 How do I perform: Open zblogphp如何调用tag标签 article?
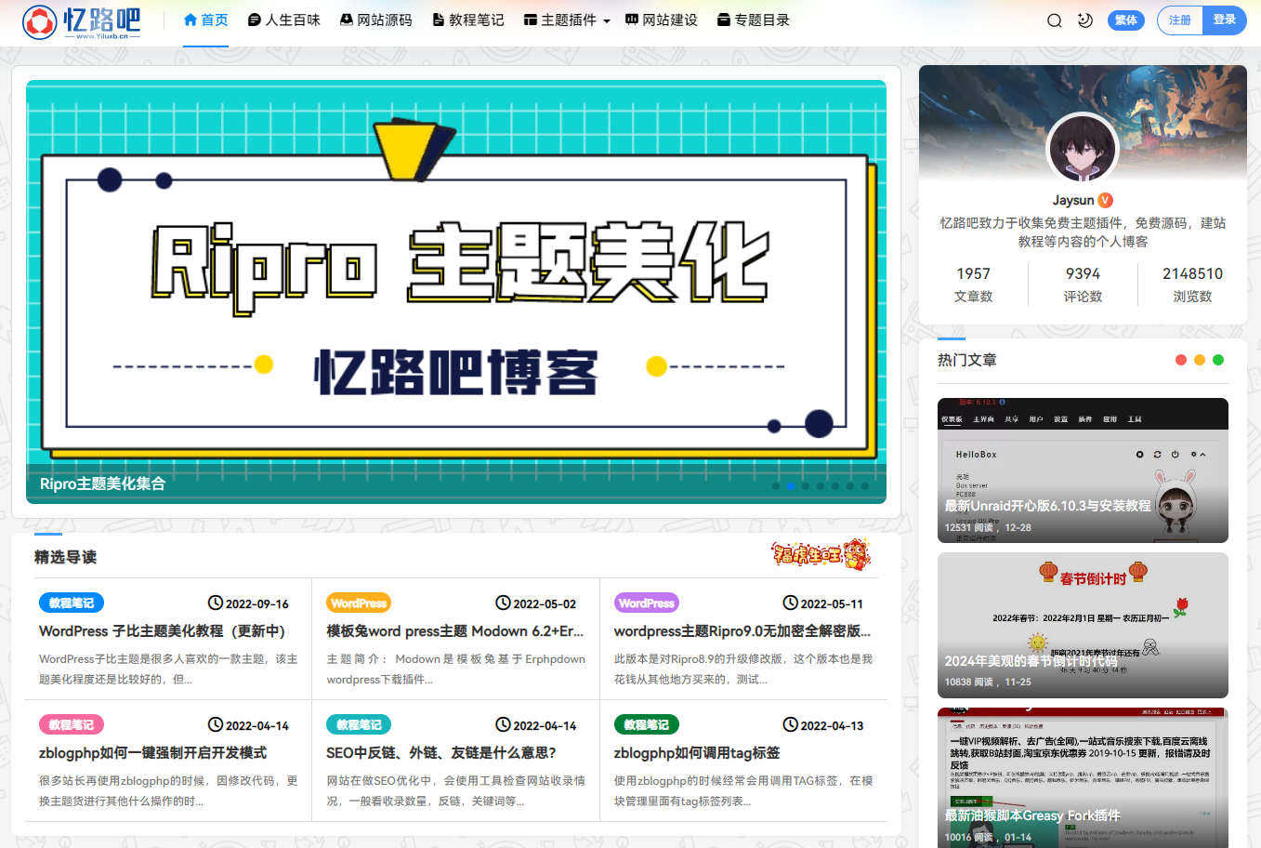697,752
